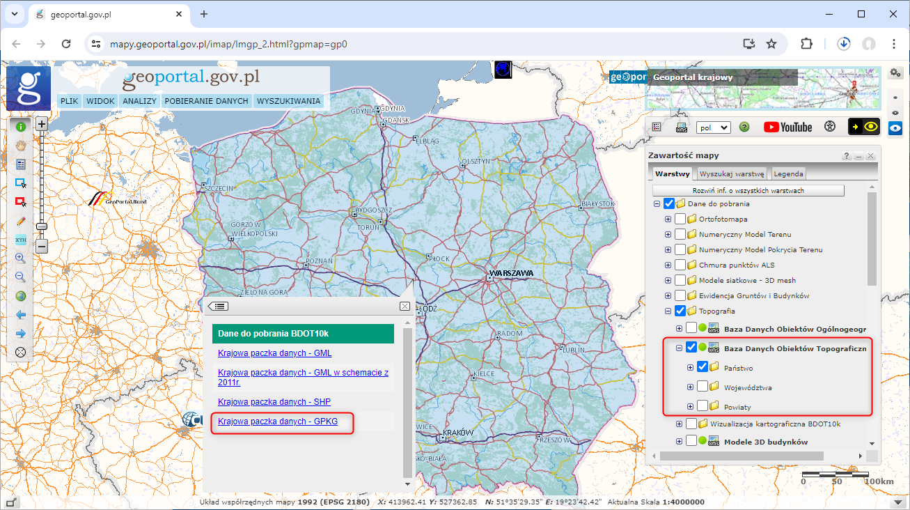Collapse the Topografia tree group
The width and height of the screenshot is (910, 510).
coord(668,311)
